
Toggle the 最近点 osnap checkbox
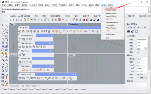coord(9,89)
